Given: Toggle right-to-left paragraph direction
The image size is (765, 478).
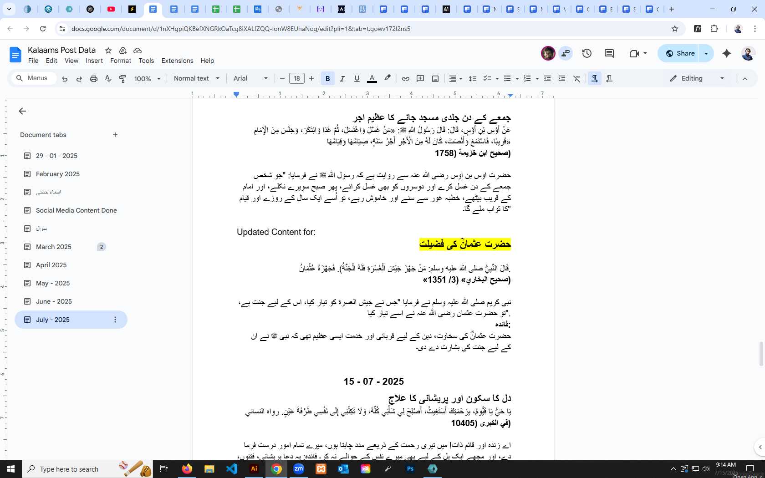Looking at the screenshot, I should [609, 79].
